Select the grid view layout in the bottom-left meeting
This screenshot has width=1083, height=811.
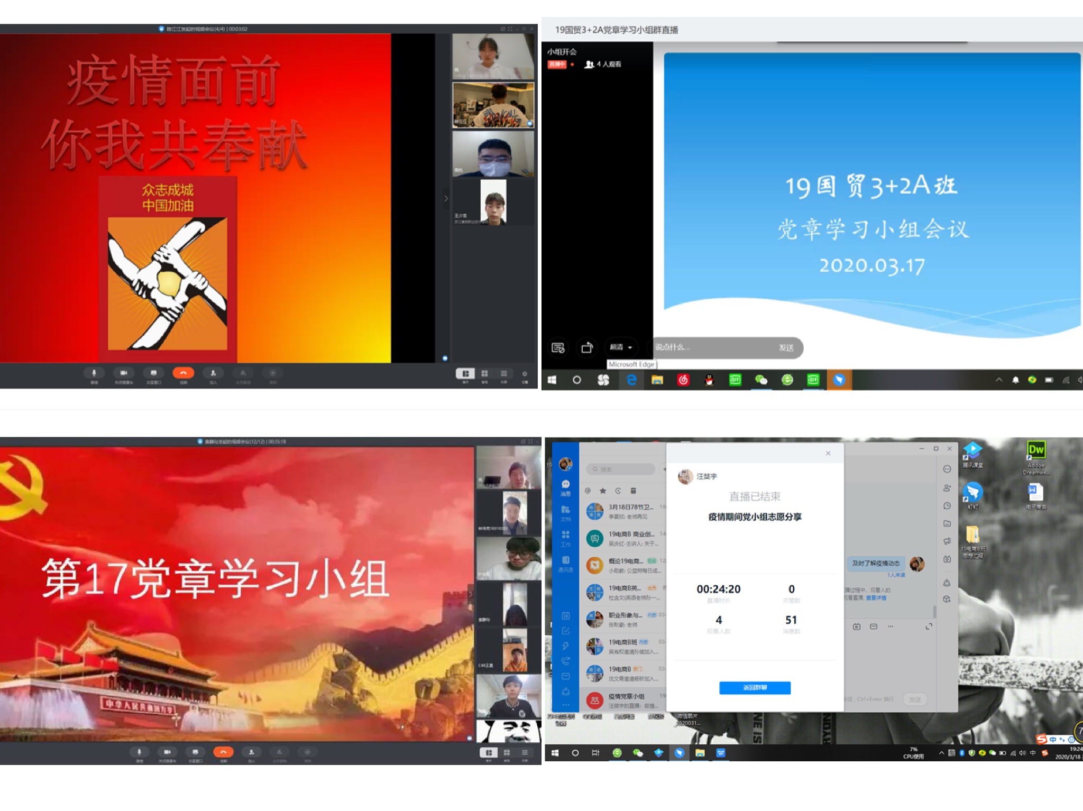tap(507, 752)
